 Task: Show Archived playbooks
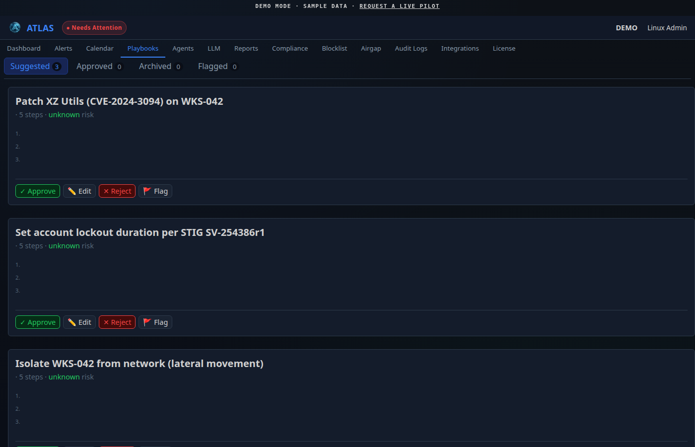[160, 66]
